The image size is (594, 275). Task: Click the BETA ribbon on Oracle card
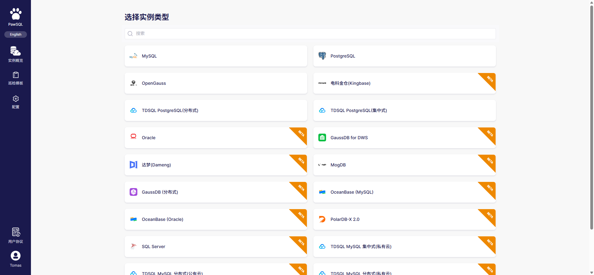[x=301, y=134]
